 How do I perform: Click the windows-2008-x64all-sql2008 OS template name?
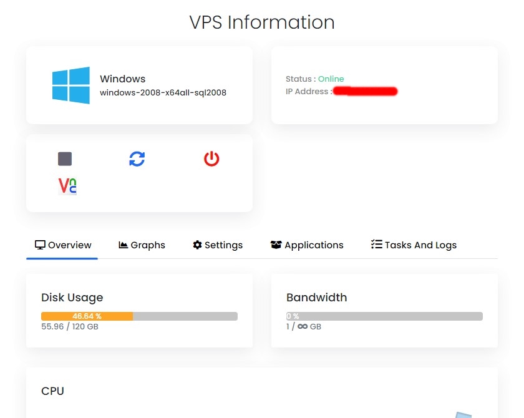[x=163, y=92]
